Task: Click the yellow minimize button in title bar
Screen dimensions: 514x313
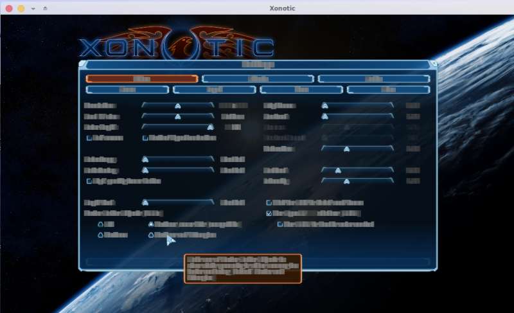Action: coord(21,8)
